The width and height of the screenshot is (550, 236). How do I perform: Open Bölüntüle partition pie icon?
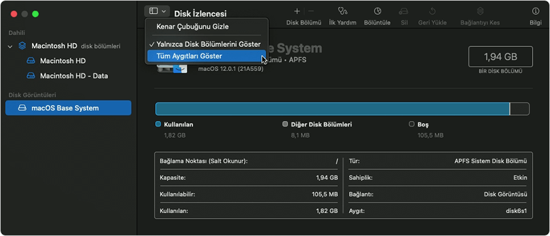(377, 12)
